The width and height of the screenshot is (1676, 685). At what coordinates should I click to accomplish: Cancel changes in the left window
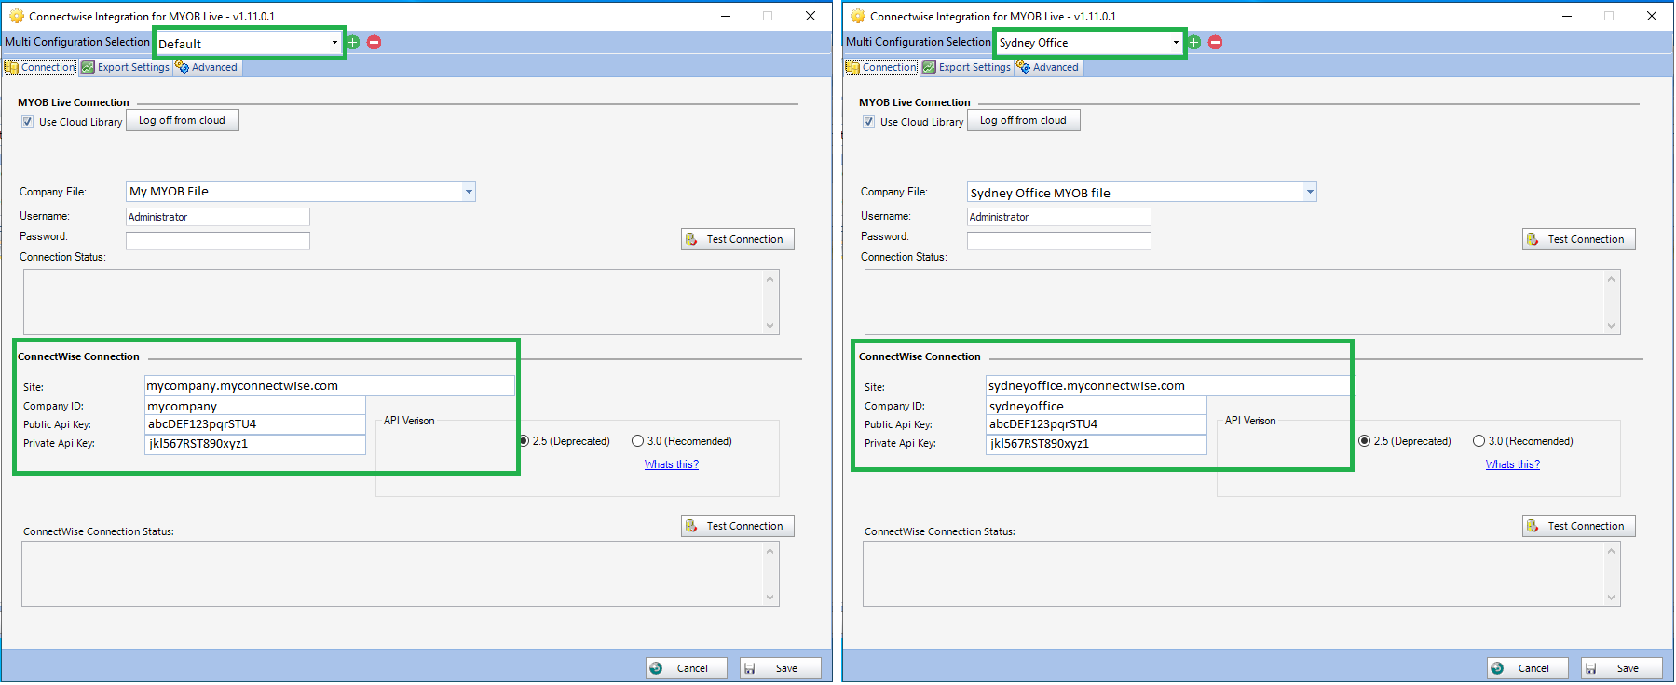(687, 668)
